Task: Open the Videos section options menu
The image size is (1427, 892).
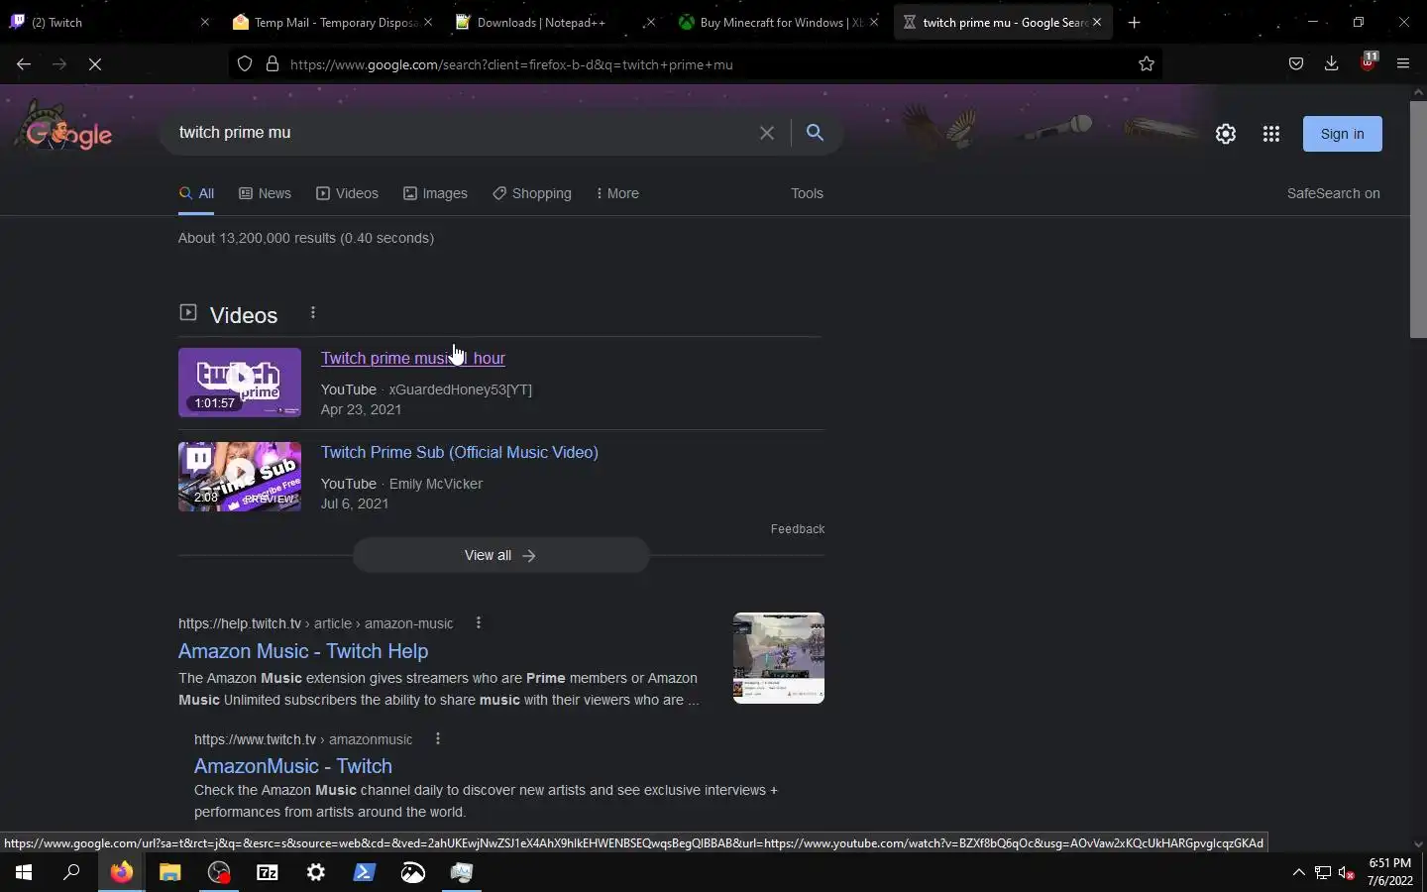Action: (313, 313)
